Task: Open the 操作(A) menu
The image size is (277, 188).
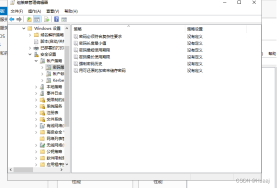Action: click(34, 11)
